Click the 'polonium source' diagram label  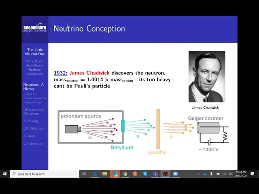(81, 116)
